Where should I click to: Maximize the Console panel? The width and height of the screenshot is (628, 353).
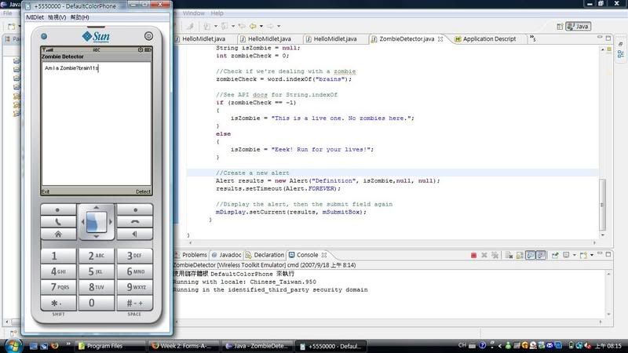[x=608, y=253]
